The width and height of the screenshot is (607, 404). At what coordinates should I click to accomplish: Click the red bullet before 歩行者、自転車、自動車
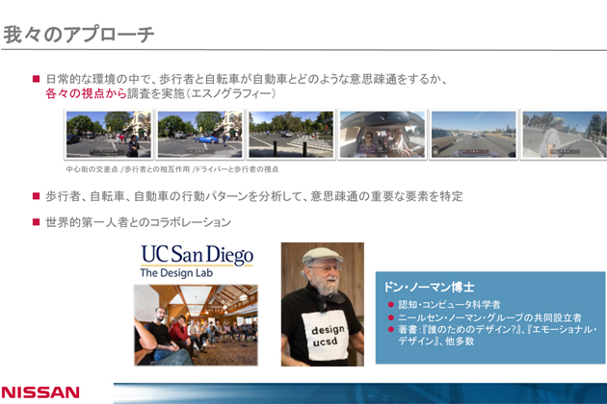37,196
